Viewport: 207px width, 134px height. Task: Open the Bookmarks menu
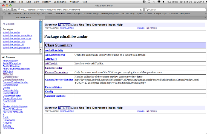point(60,2)
